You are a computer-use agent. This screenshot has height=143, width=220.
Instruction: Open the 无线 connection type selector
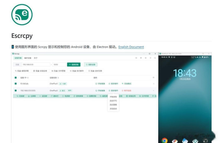click(x=17, y=65)
